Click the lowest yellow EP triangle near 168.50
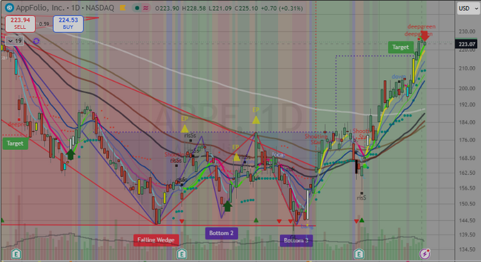Image resolution: width=481 pixels, height=262 pixels. coord(236,158)
